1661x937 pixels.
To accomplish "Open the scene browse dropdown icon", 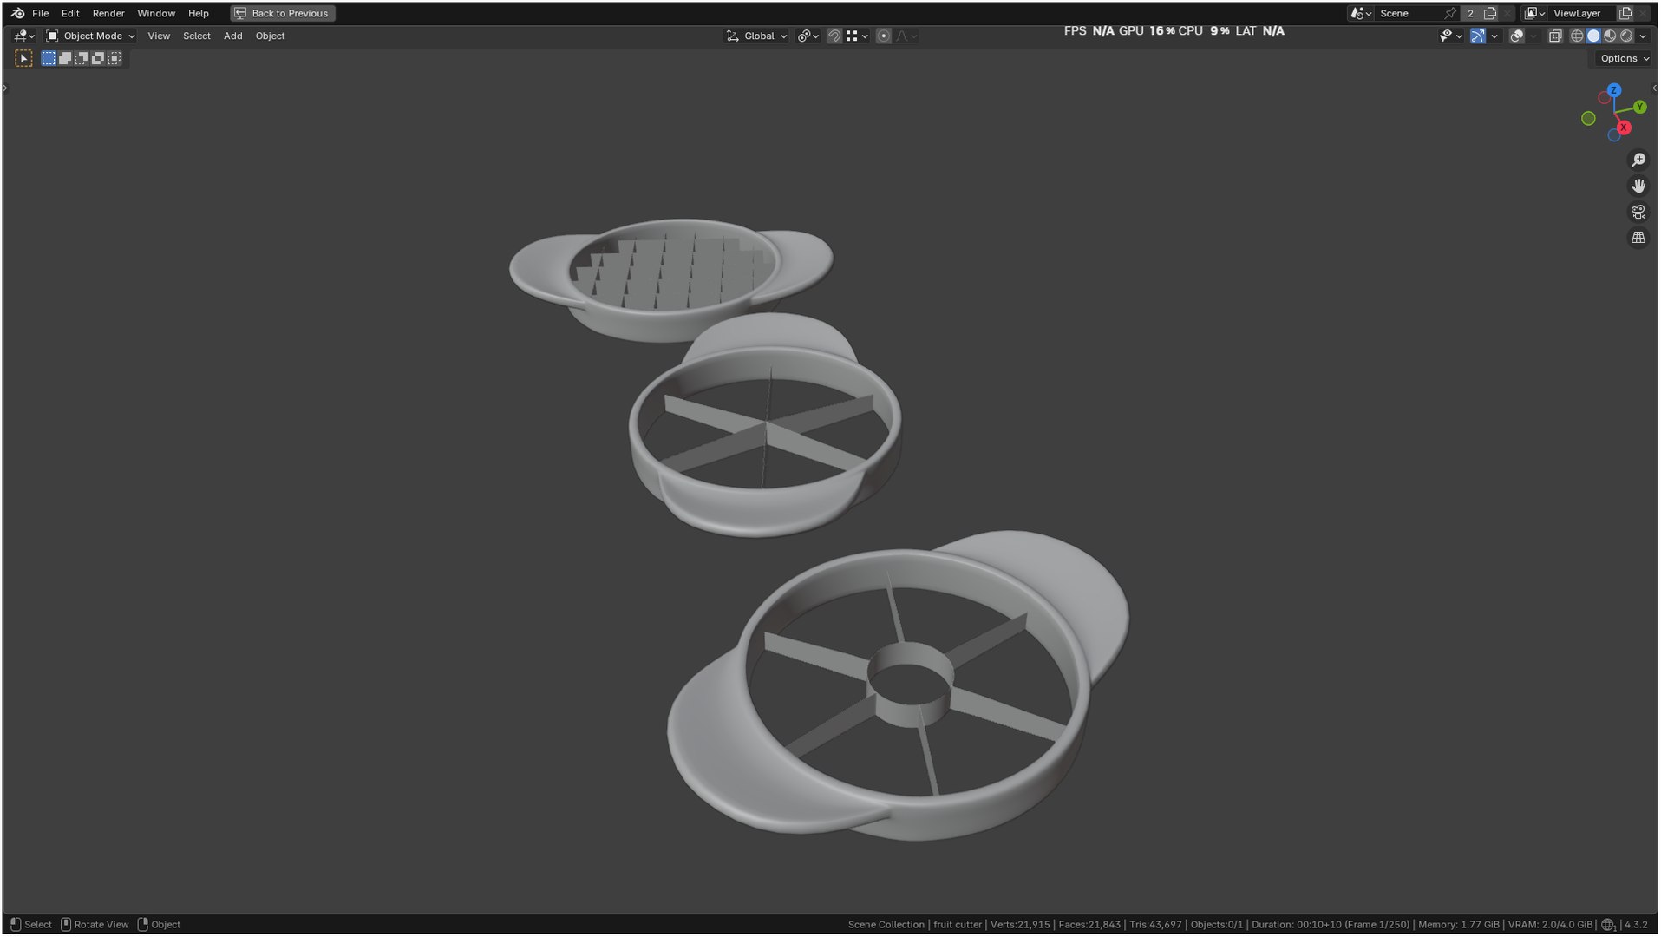I will 1361,13.
